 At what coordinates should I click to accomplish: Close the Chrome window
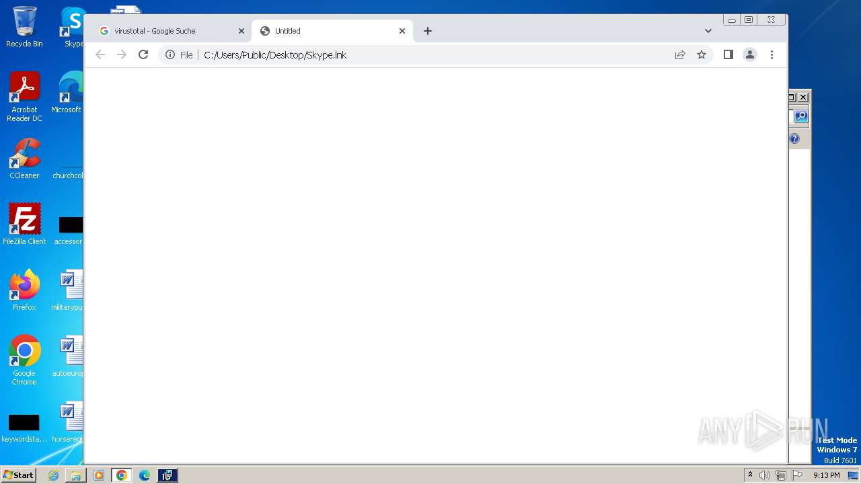click(772, 20)
